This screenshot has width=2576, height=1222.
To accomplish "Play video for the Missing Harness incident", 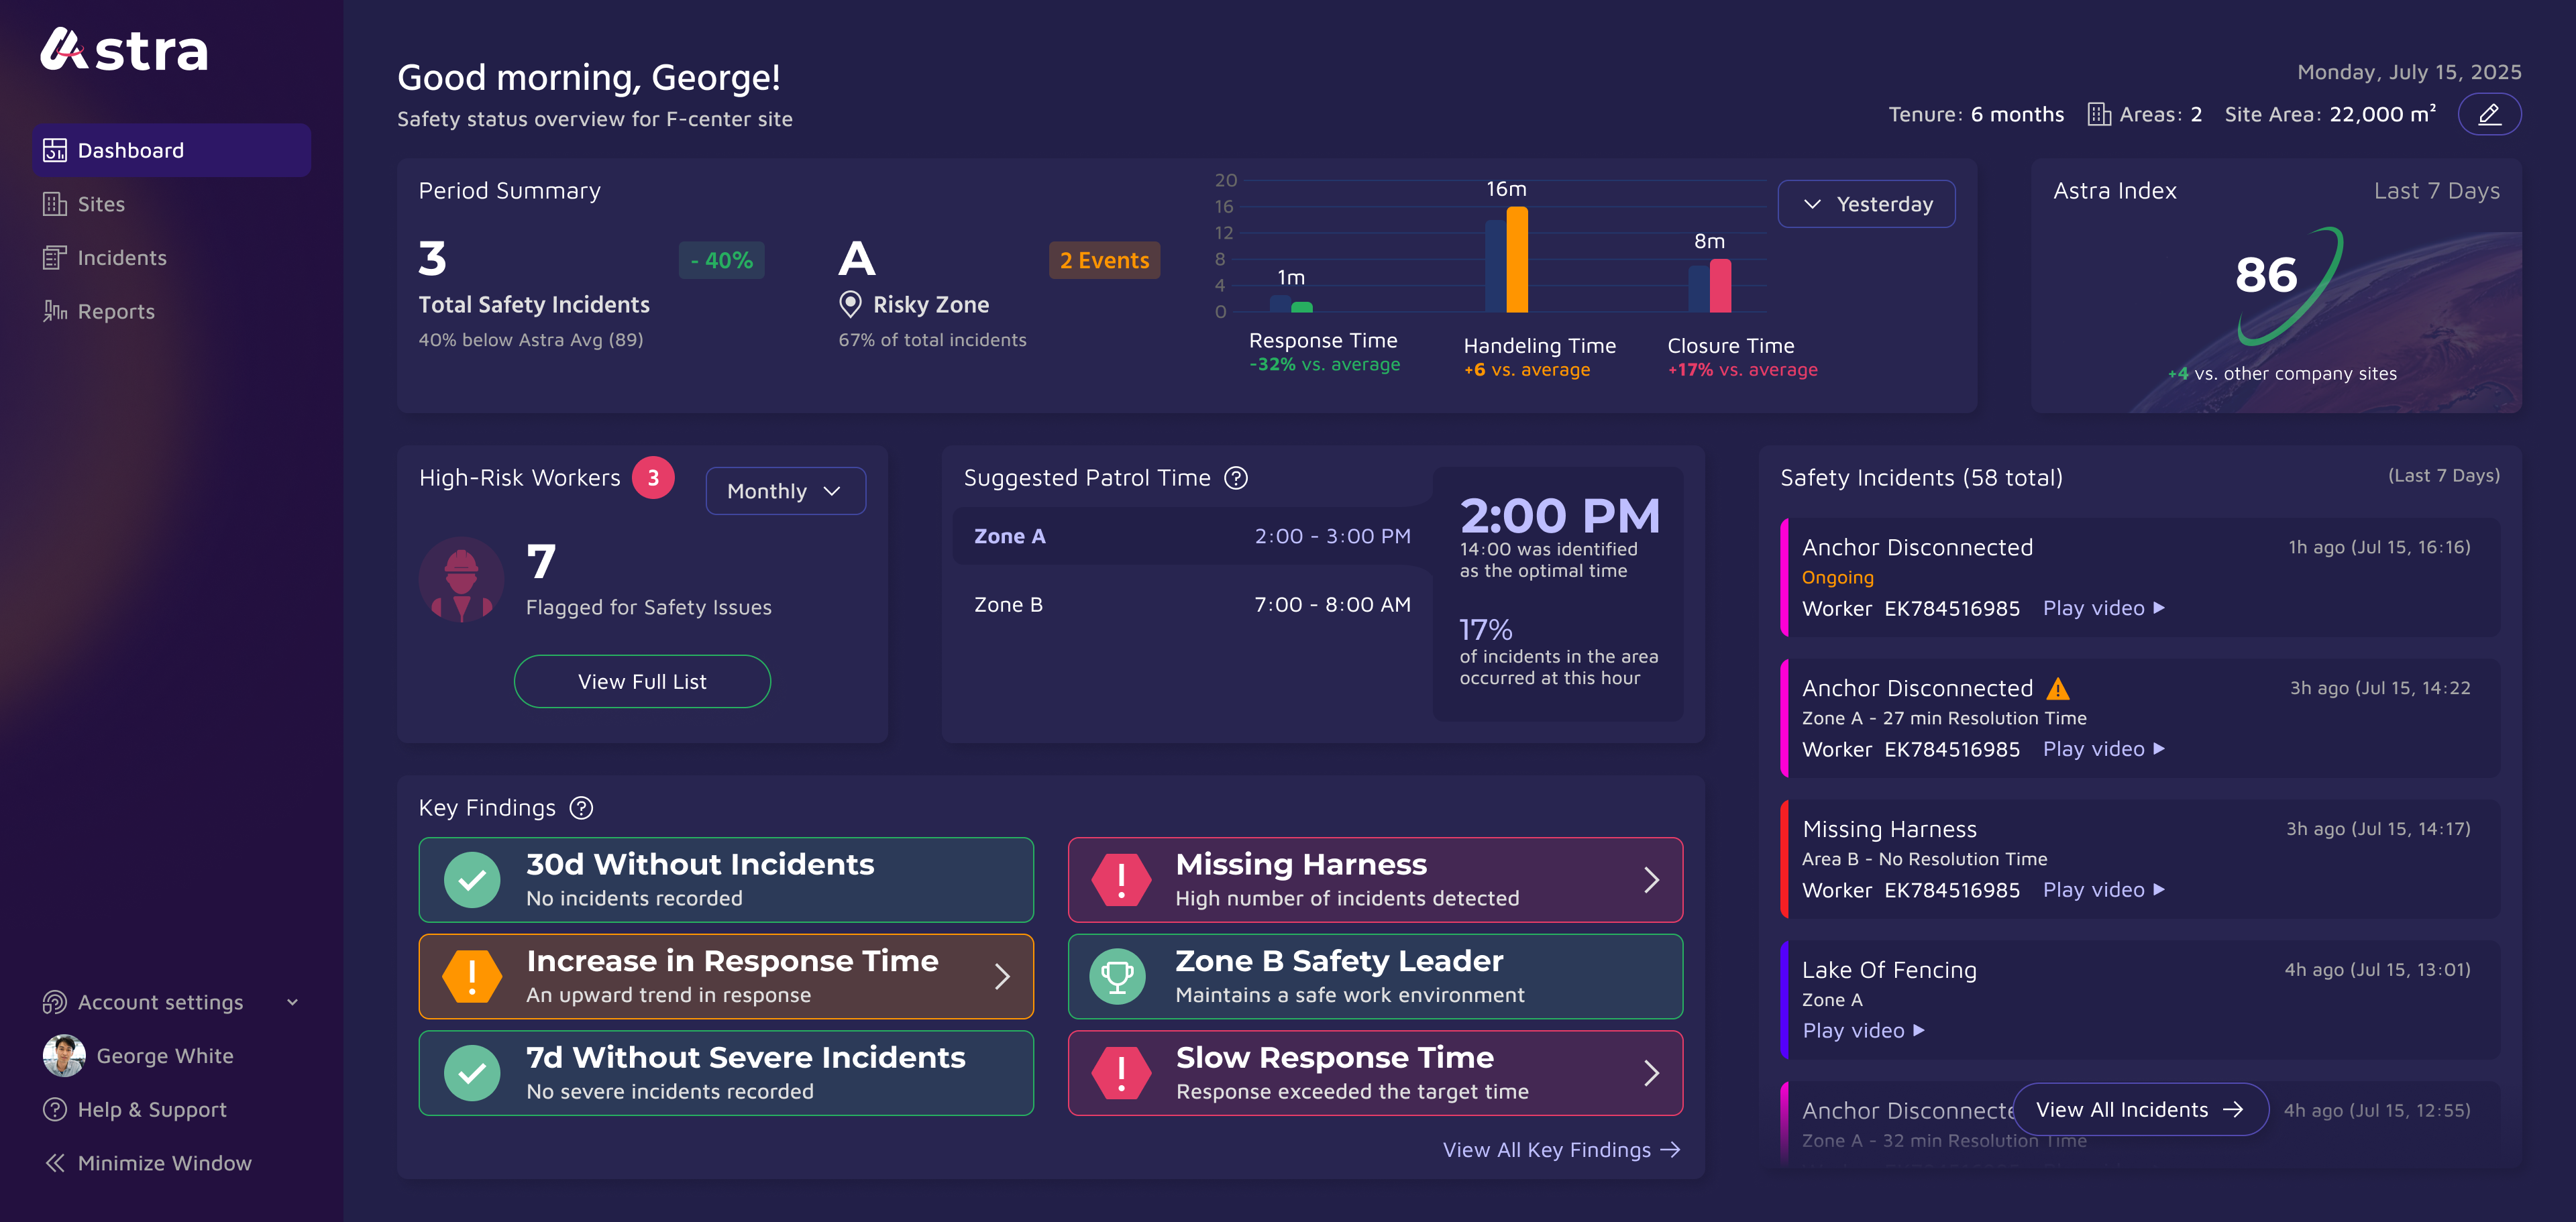I will 2103,890.
